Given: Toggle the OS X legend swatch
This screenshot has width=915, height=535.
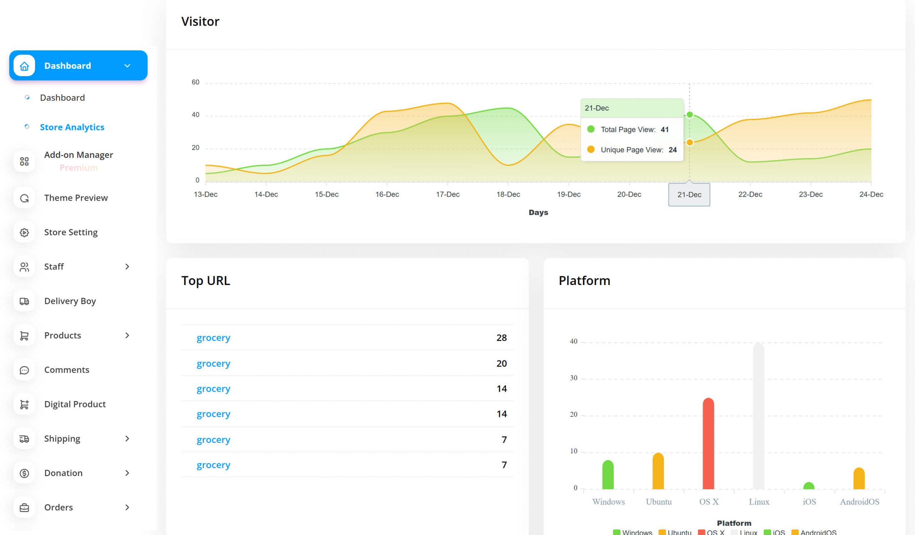Looking at the screenshot, I should (702, 532).
